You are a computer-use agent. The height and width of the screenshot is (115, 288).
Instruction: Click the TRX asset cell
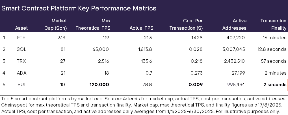tap(20, 61)
